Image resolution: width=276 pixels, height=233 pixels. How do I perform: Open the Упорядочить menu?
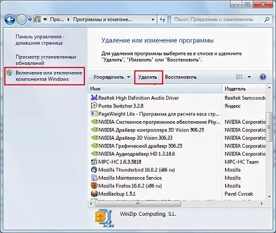point(111,77)
